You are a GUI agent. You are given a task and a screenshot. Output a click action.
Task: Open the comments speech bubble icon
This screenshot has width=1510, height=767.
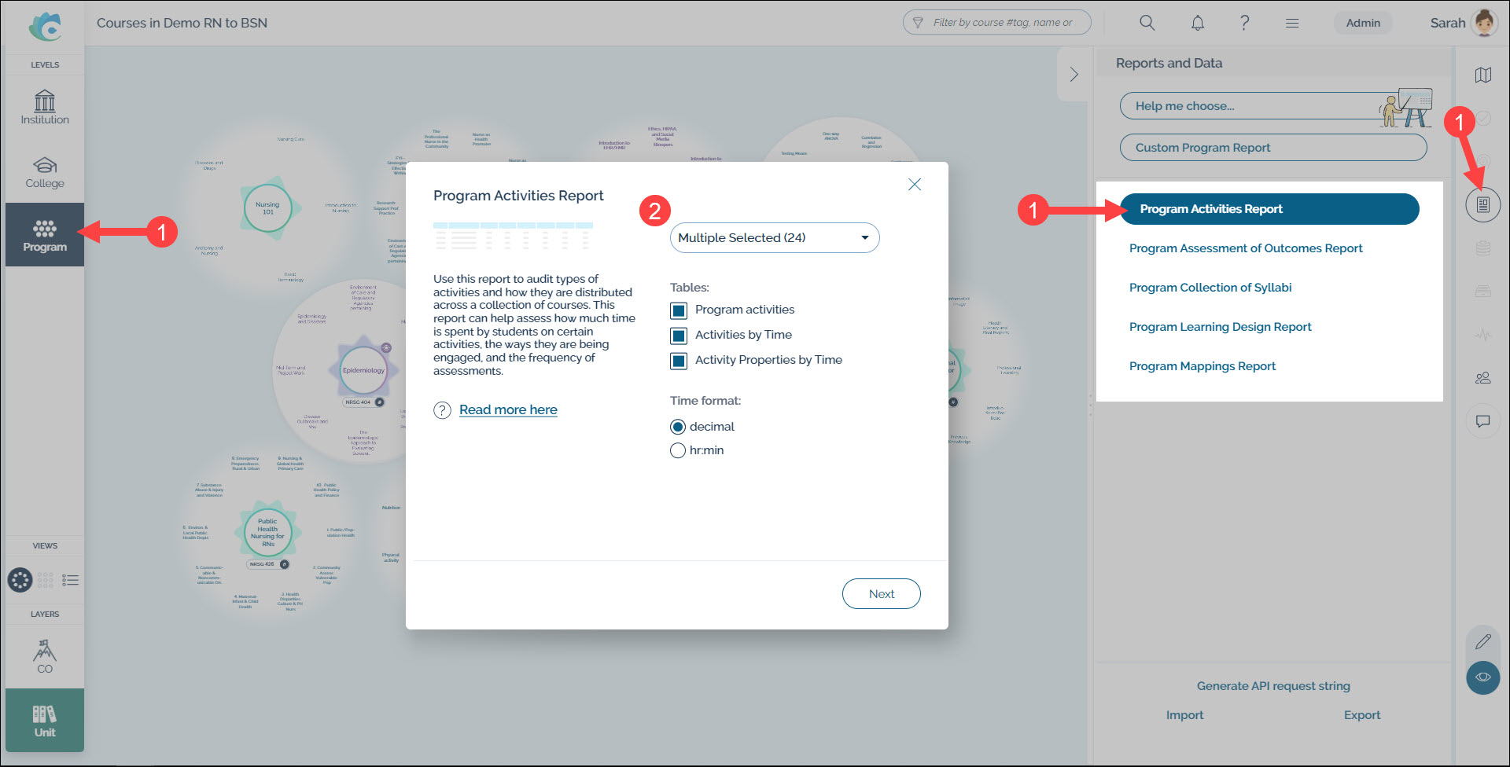1483,421
